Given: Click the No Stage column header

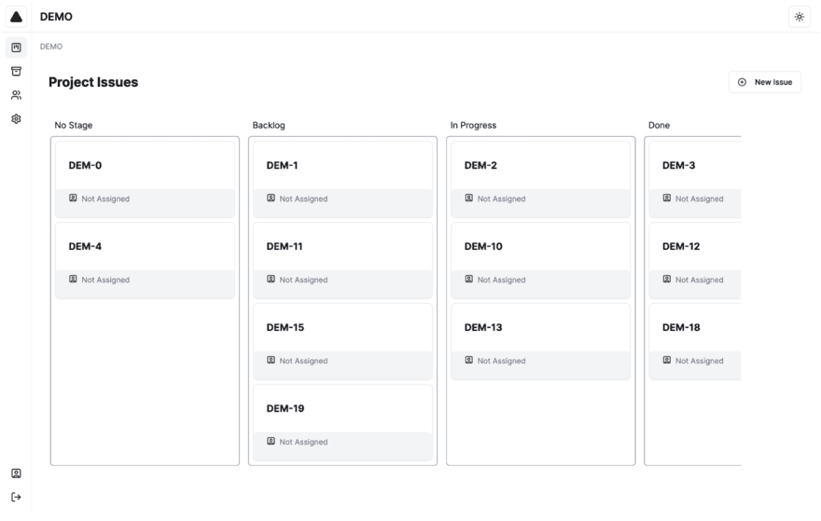Looking at the screenshot, I should coord(74,125).
